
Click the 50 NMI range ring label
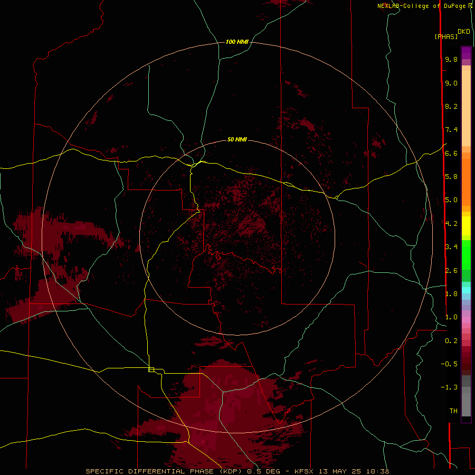click(x=237, y=139)
